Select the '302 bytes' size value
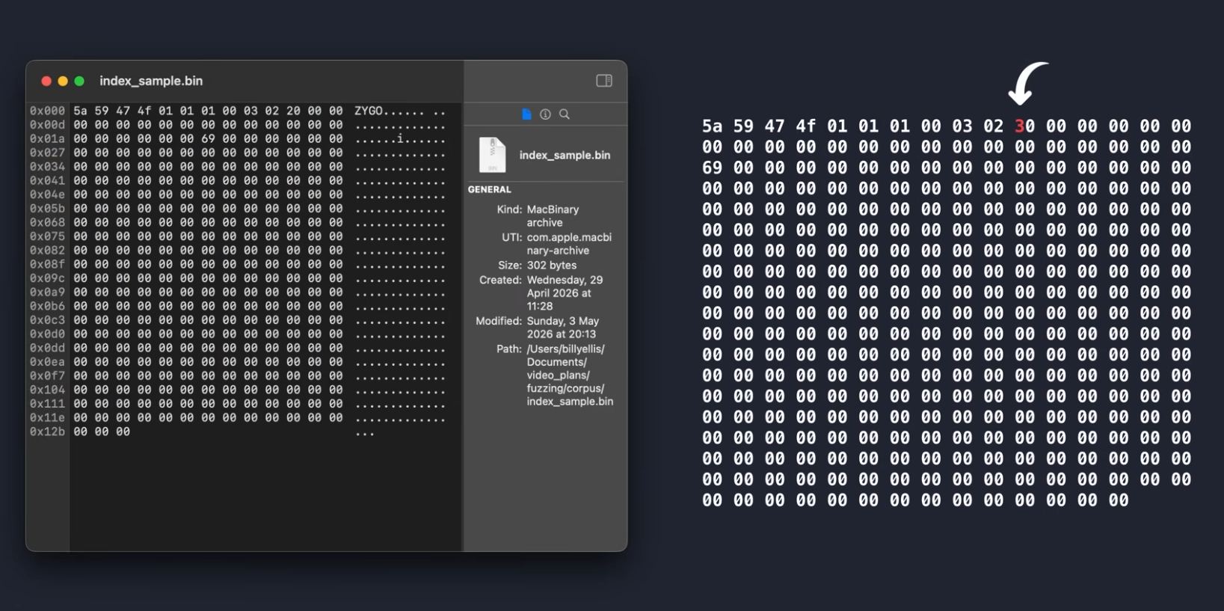This screenshot has height=611, width=1224. point(552,265)
